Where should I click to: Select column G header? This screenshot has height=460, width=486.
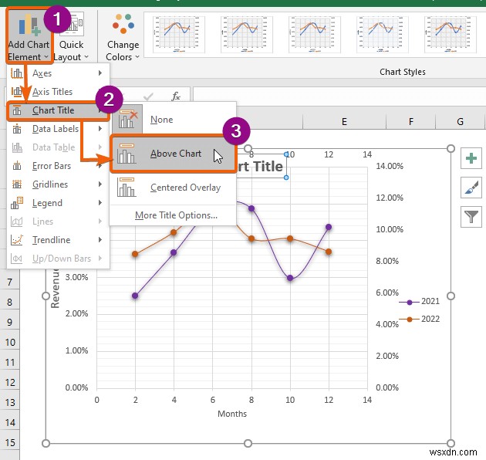pyautogui.click(x=460, y=122)
